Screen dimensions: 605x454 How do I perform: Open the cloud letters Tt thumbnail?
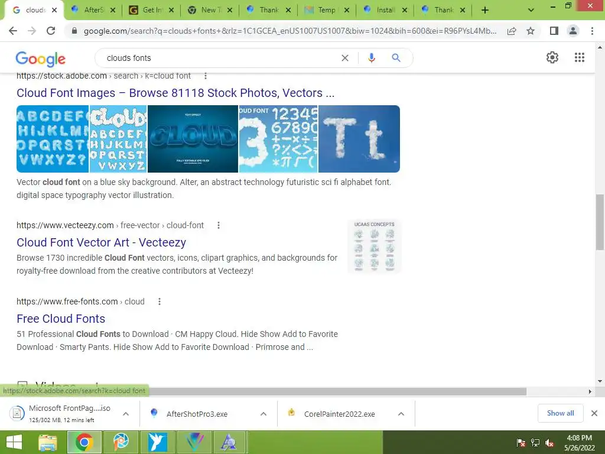[x=359, y=139]
